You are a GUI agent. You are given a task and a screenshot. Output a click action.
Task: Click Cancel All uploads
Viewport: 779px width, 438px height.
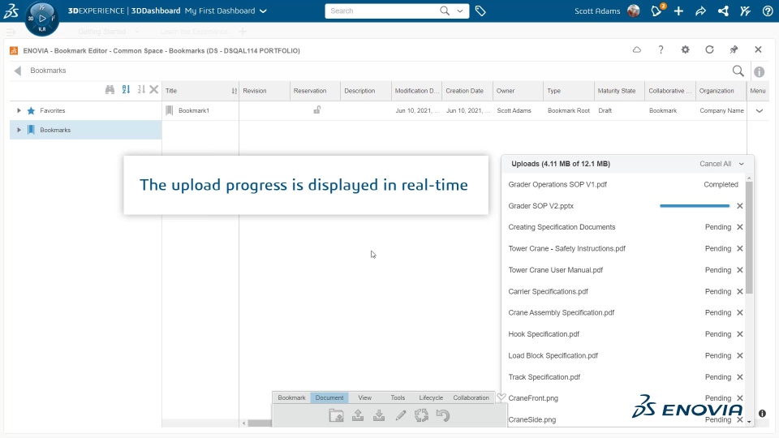pyautogui.click(x=716, y=164)
